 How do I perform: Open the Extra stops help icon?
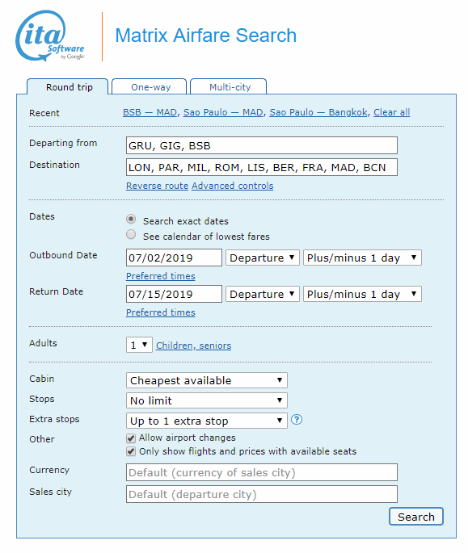297,420
